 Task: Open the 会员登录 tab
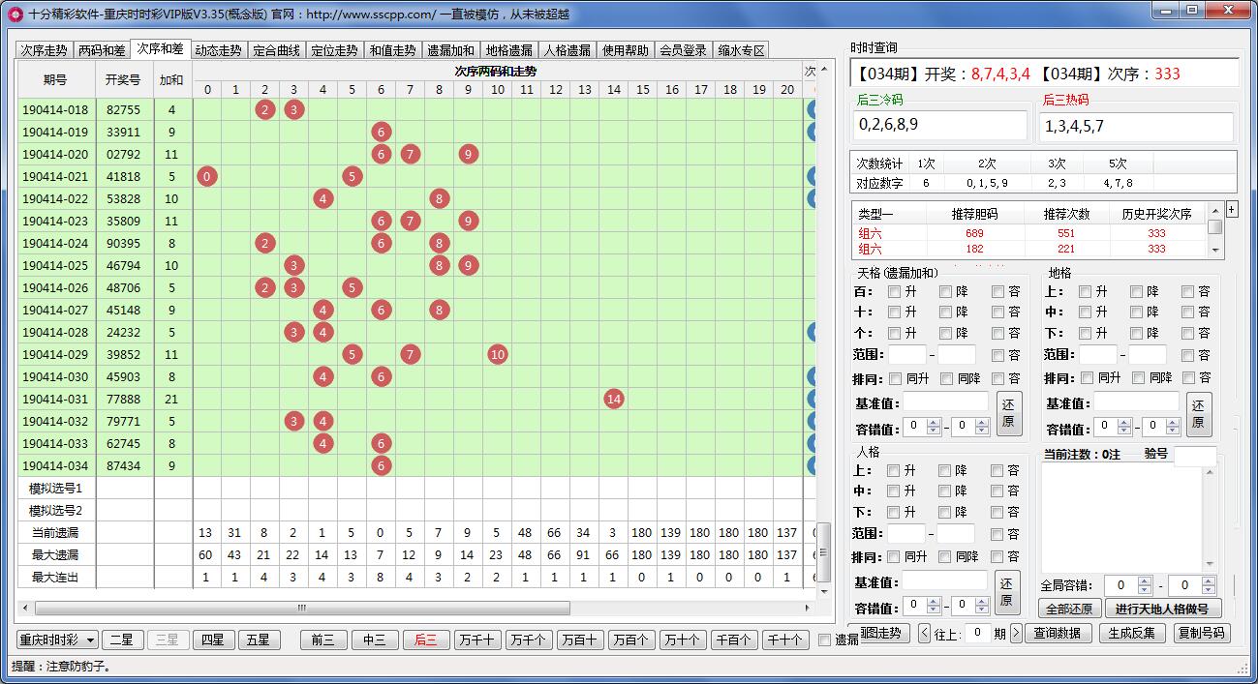pyautogui.click(x=683, y=50)
